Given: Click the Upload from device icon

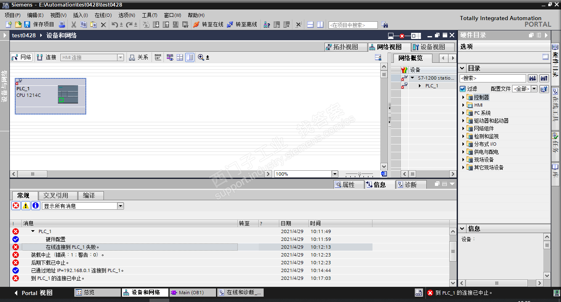Looking at the screenshot, I should point(166,25).
